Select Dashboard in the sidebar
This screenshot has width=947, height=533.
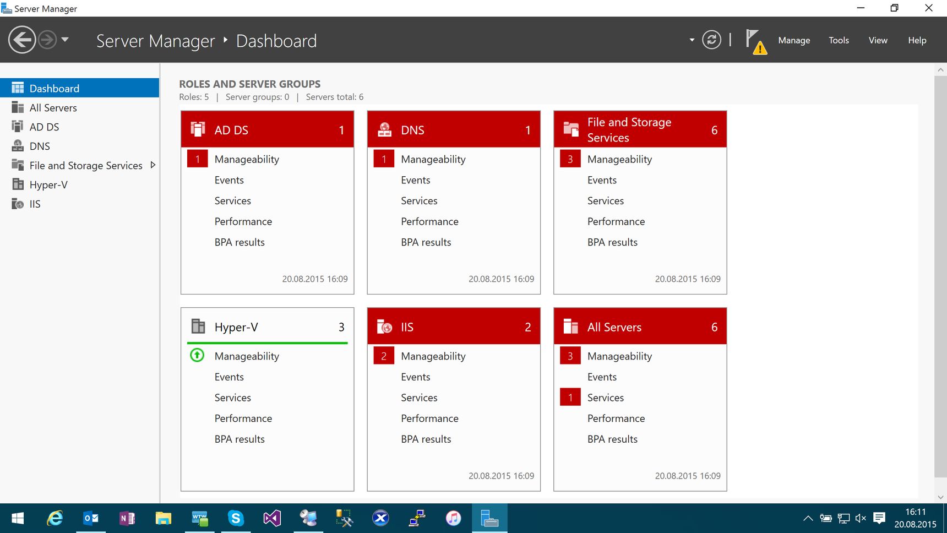point(80,88)
